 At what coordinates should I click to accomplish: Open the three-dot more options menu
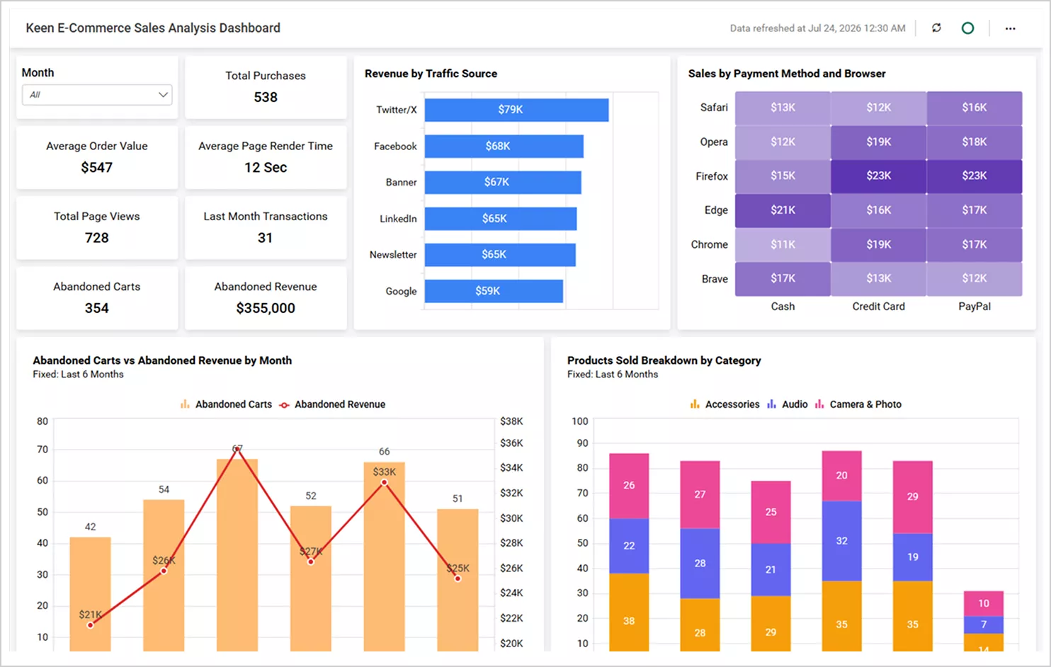pos(1010,28)
